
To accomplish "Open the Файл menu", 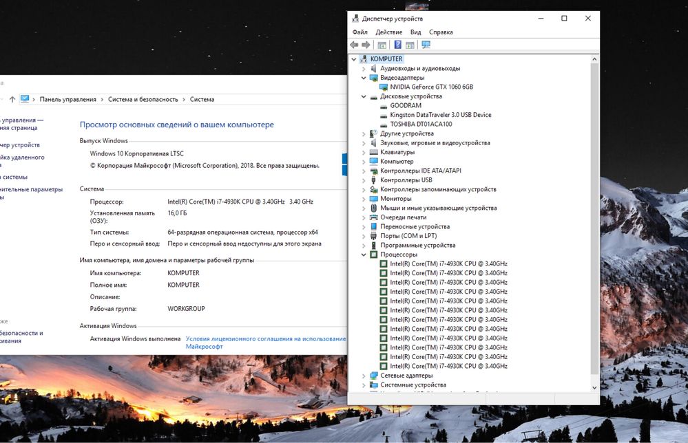I will tap(359, 32).
